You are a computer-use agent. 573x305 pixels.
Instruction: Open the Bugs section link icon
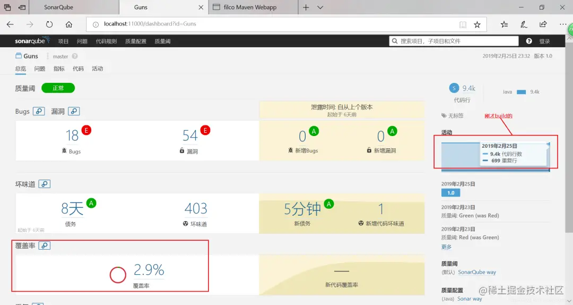39,111
